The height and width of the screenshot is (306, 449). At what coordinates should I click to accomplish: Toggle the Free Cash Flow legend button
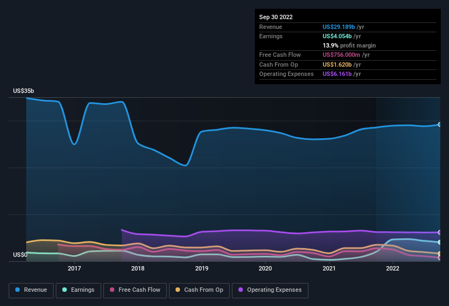pos(135,290)
